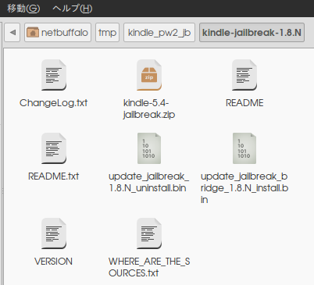Navigate to tmp folder breadcrumb
This screenshot has height=285, width=314.
(107, 33)
